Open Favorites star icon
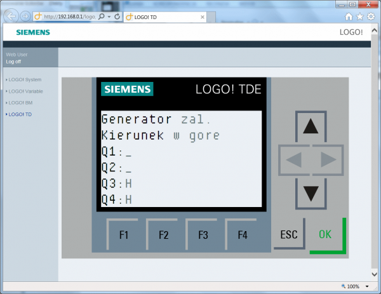This screenshot has height=294, width=381. pyautogui.click(x=360, y=17)
